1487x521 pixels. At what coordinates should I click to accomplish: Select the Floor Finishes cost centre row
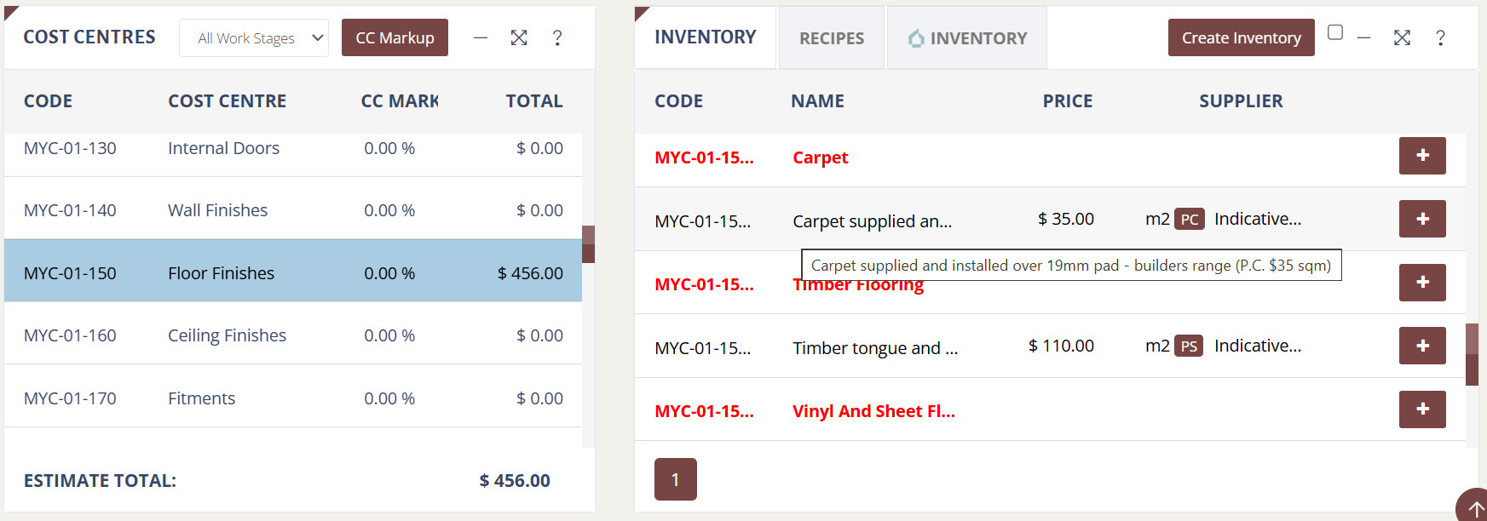(x=293, y=271)
